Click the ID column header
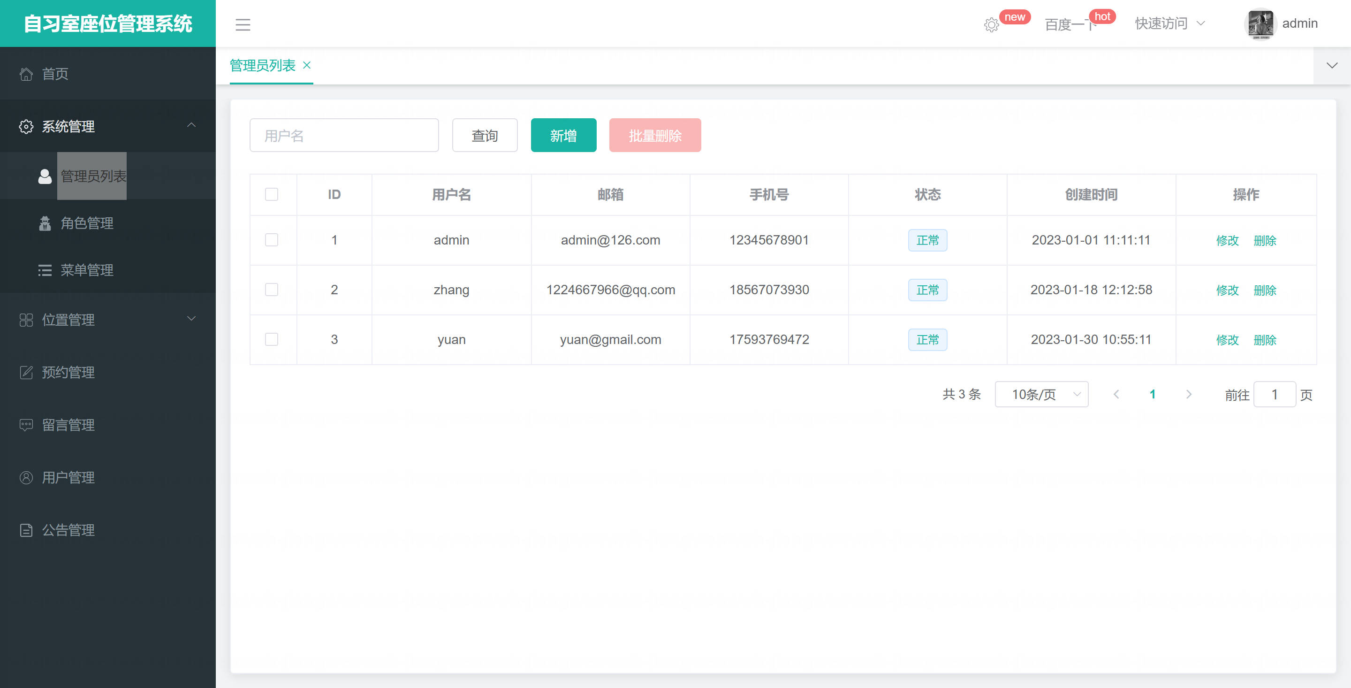The height and width of the screenshot is (688, 1351). click(x=334, y=195)
